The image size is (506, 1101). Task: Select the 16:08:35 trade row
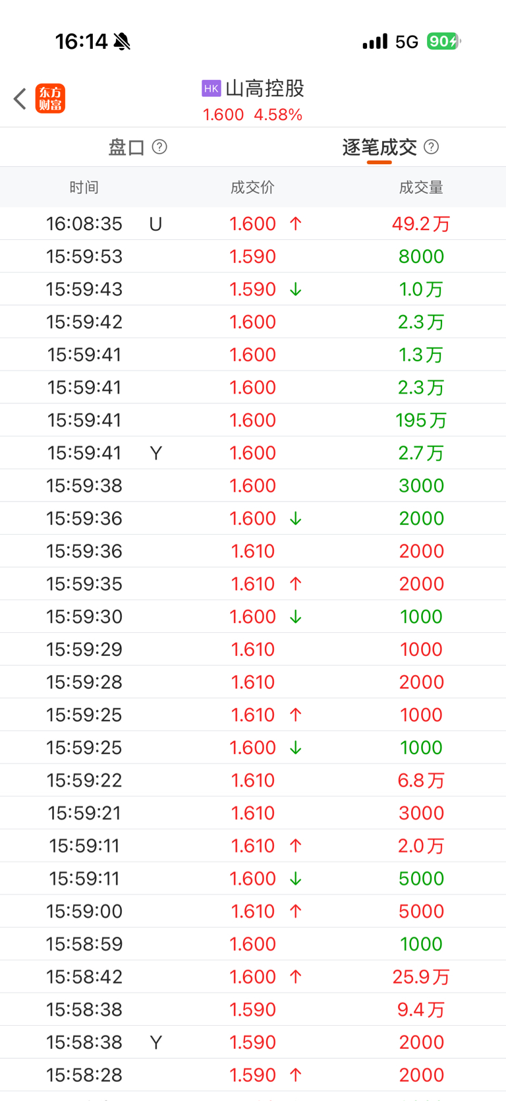(253, 223)
